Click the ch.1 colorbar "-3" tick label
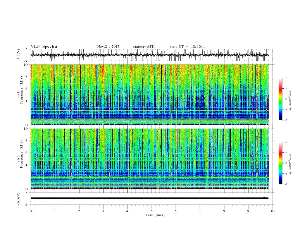307x237 pixels. coord(286,78)
